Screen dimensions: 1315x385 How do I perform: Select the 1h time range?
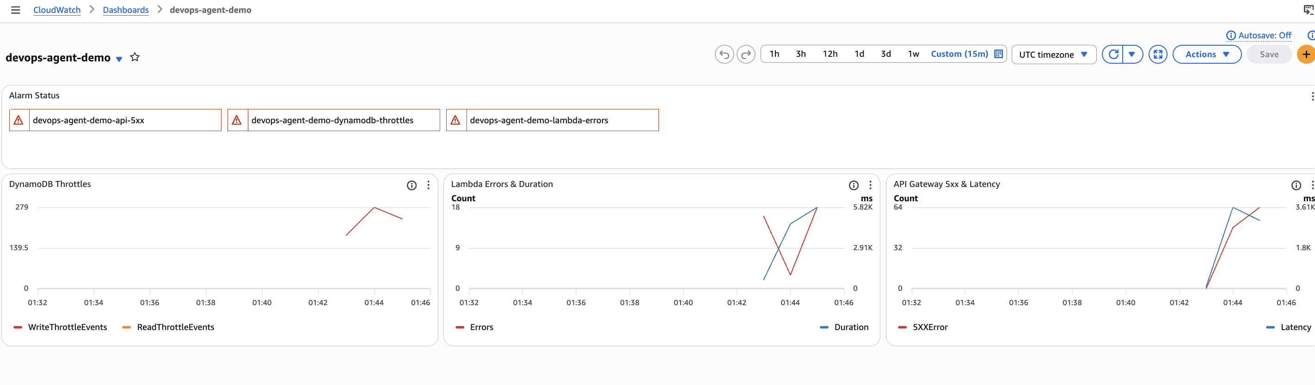point(774,54)
